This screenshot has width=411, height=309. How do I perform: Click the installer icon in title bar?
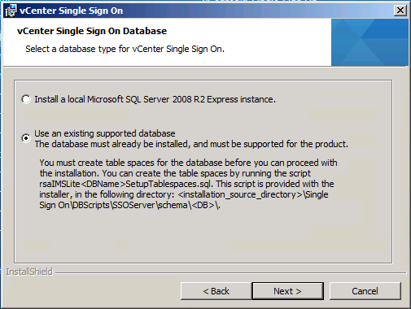click(x=11, y=11)
